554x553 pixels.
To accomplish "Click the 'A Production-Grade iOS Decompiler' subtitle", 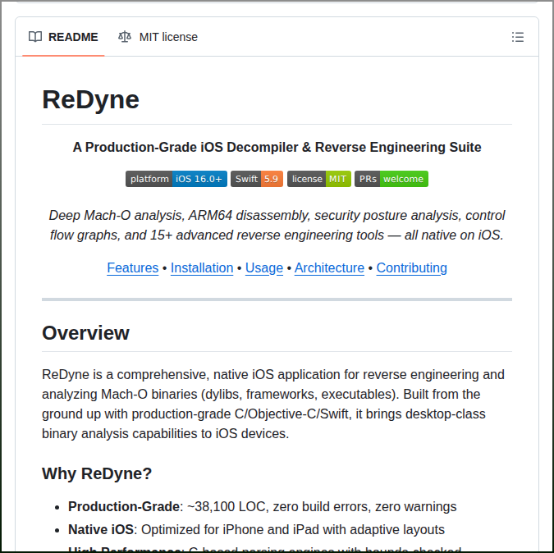I will point(277,147).
